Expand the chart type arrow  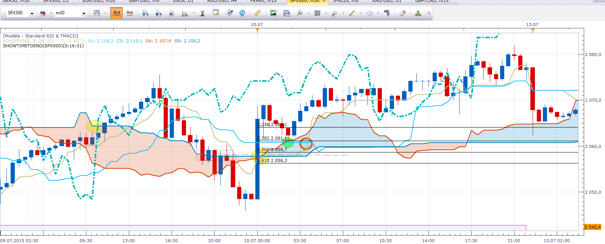pos(105,13)
